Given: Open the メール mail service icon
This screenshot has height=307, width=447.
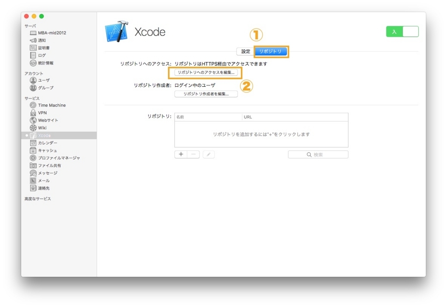Looking at the screenshot, I should coord(33,181).
